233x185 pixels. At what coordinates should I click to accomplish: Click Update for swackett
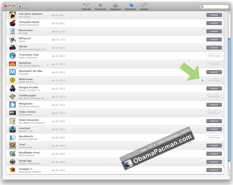coord(214,129)
